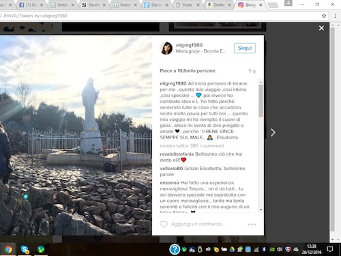Open Windows action center notifications
This screenshot has height=256, width=341.
(329, 249)
